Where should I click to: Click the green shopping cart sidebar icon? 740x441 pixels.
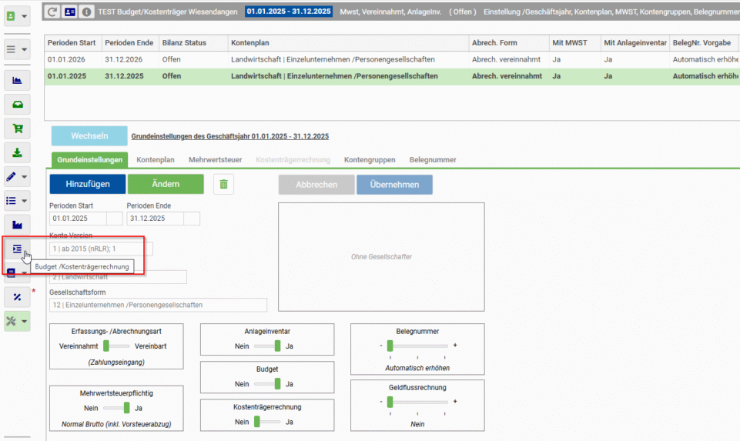18,129
